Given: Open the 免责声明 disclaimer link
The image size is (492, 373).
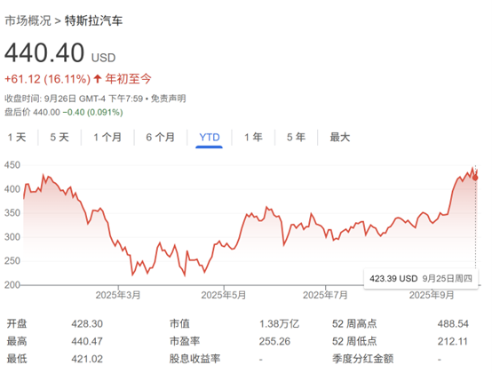Looking at the screenshot, I should click(x=169, y=99).
